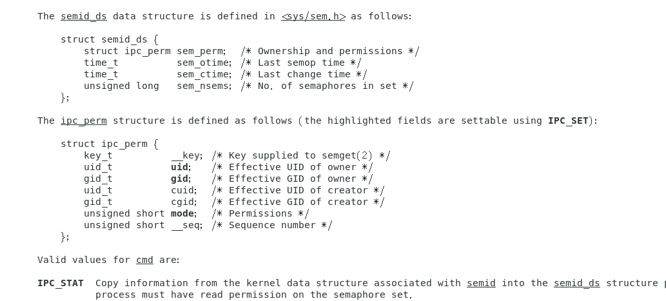
Task: Click underlined semid in IPC_STAT description
Action: 481,283
